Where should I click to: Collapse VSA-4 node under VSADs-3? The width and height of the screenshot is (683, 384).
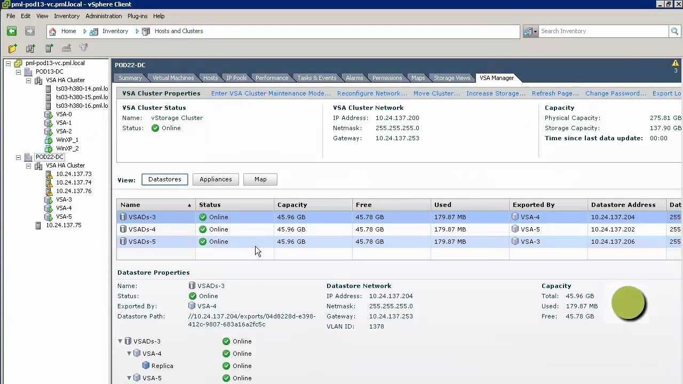[x=129, y=354]
